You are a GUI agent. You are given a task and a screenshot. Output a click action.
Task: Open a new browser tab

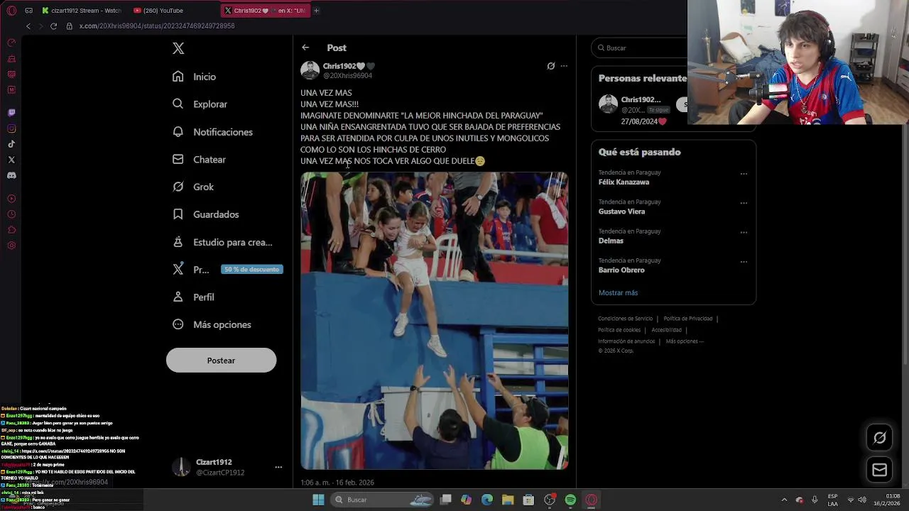[x=316, y=11]
